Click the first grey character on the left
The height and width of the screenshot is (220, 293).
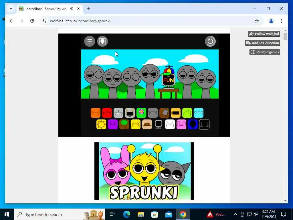coord(94,81)
